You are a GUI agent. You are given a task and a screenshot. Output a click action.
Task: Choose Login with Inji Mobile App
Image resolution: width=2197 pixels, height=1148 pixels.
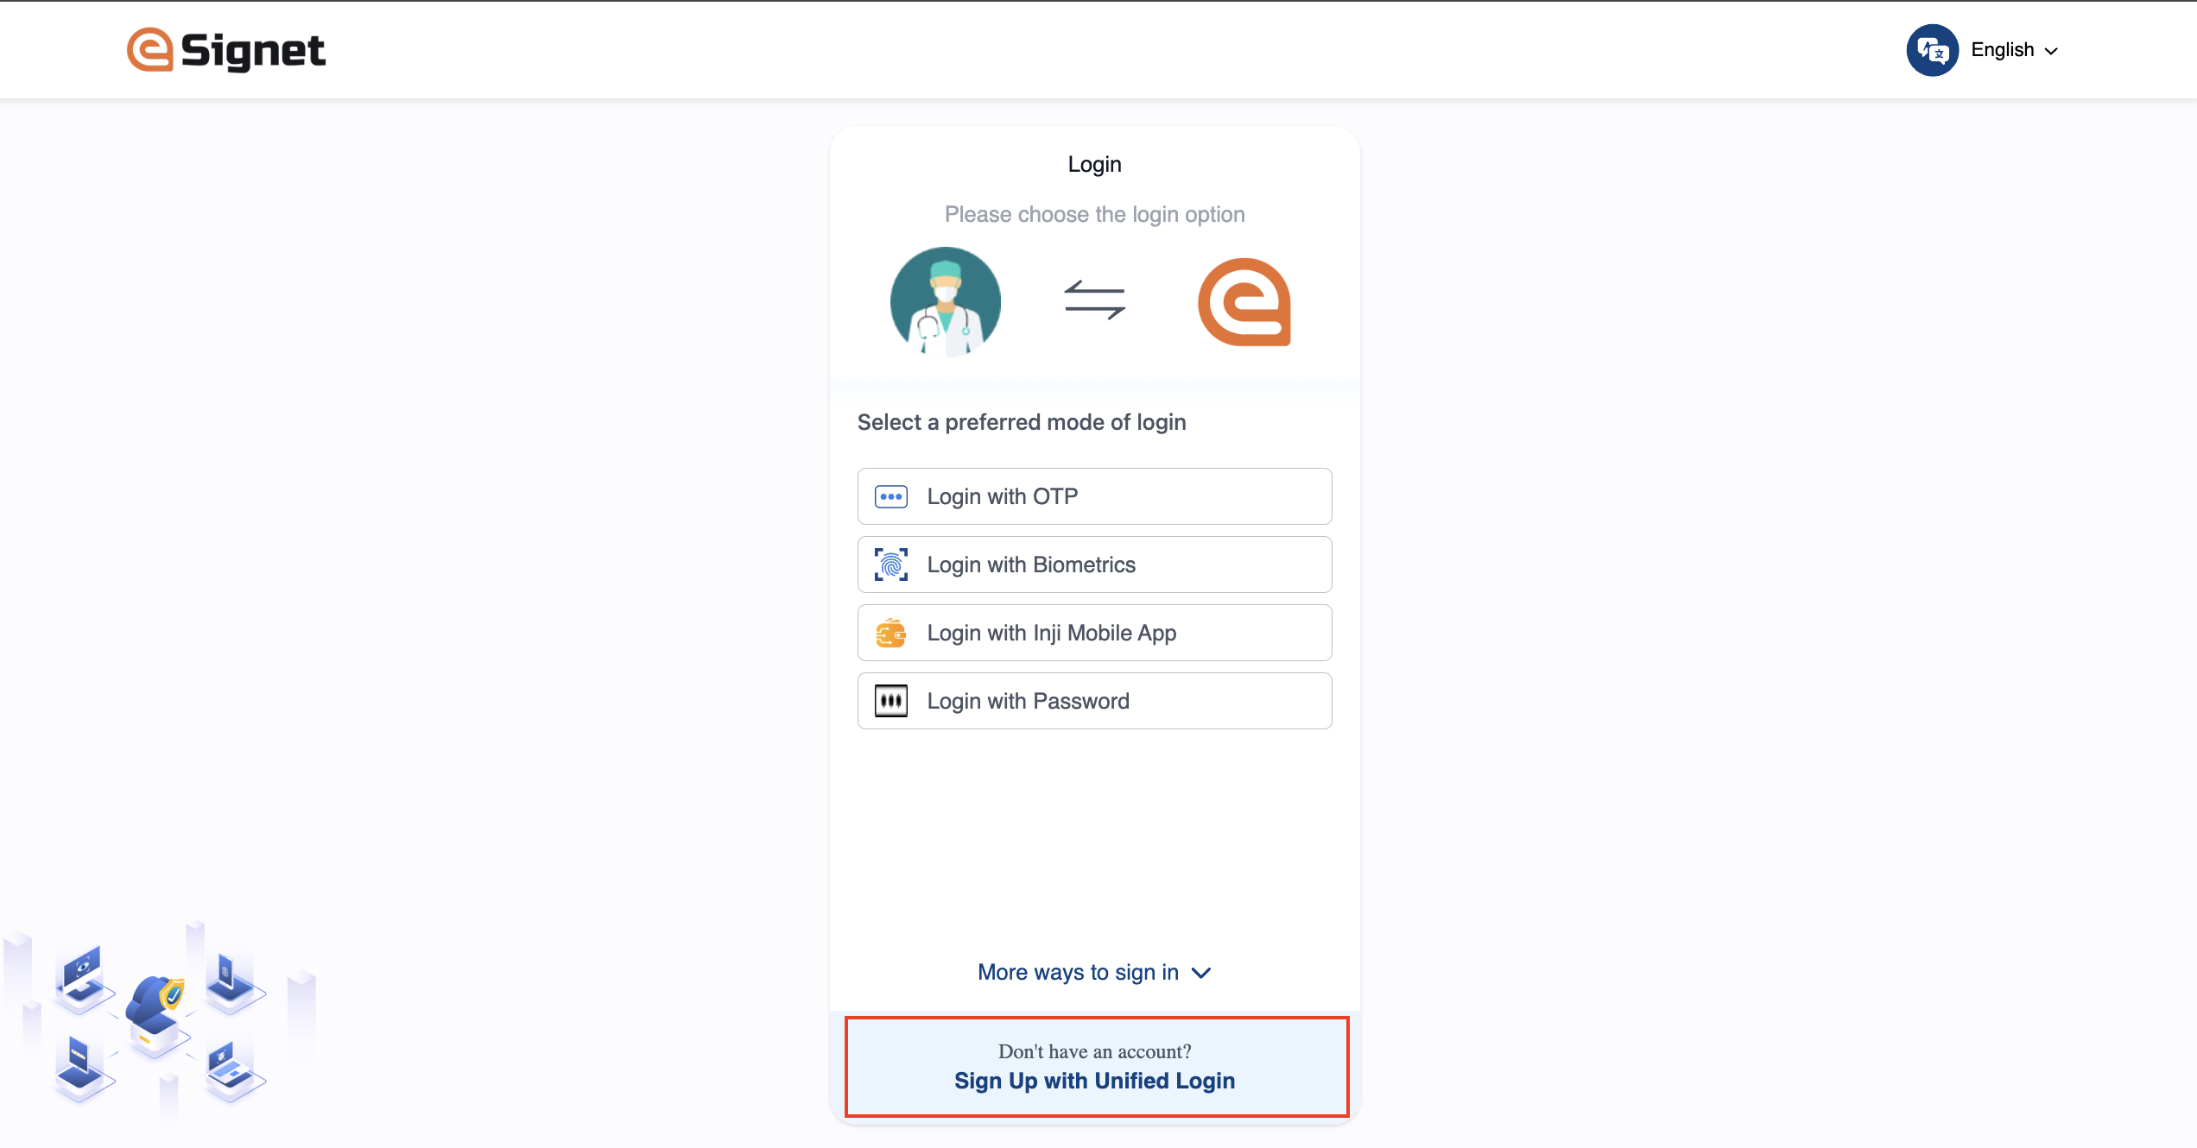(x=1094, y=633)
